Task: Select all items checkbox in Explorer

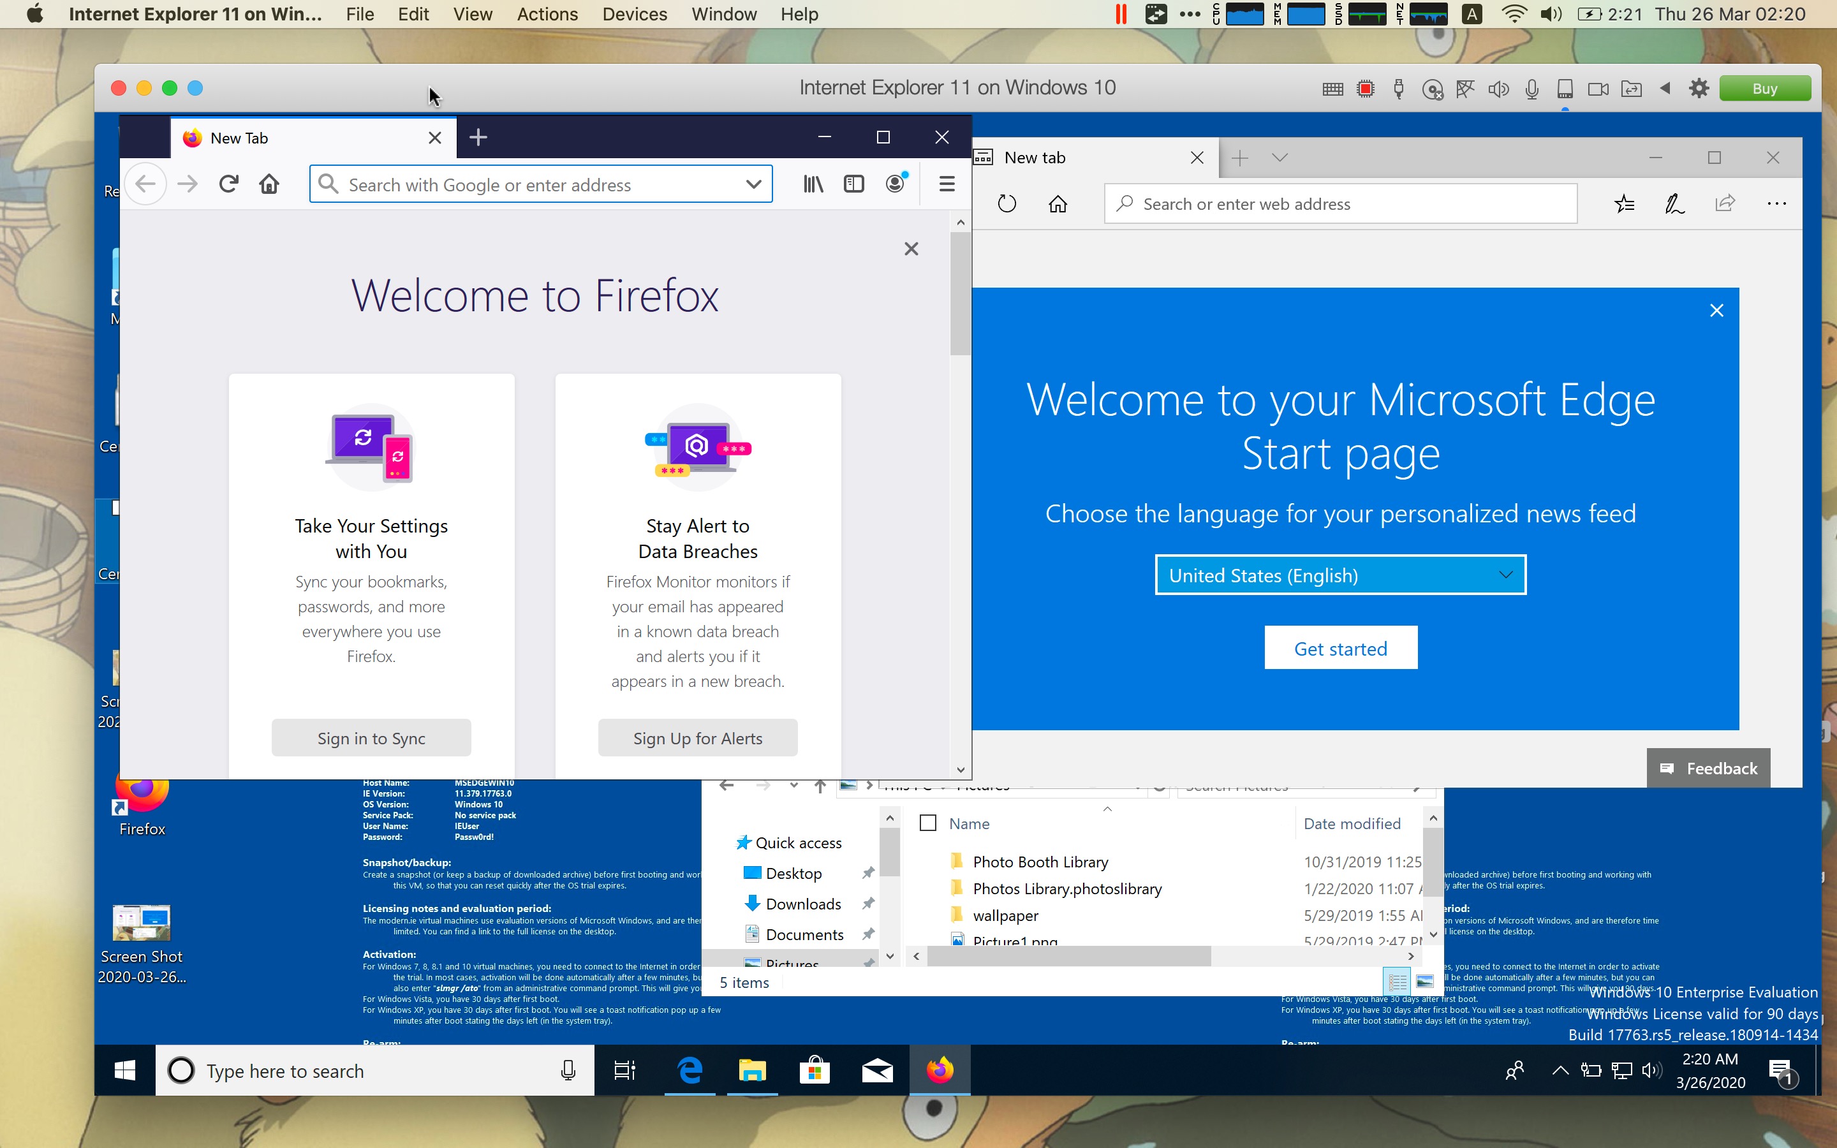Action: 927,823
